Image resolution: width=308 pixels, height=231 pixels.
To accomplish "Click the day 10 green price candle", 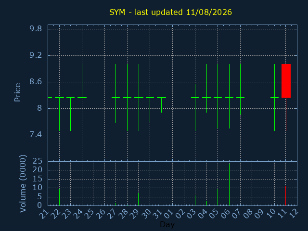I will 275,97.
